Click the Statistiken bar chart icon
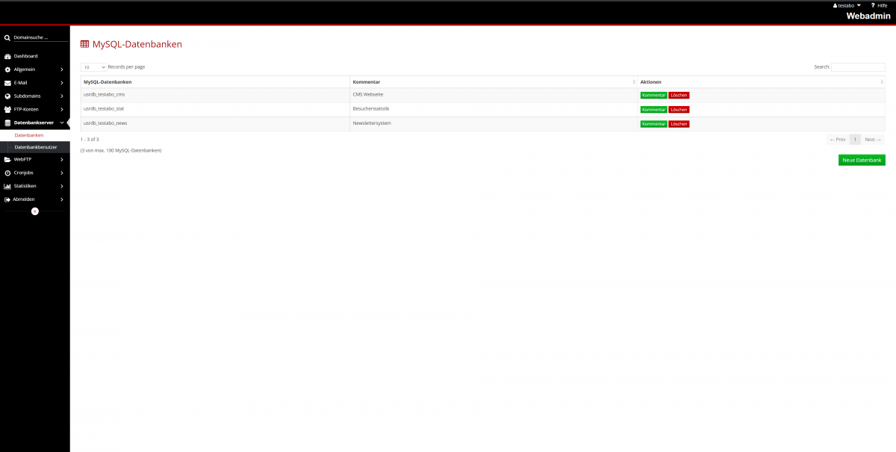 point(7,186)
